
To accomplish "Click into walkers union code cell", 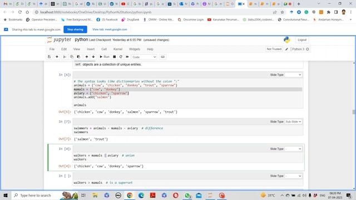I will pos(188,157).
